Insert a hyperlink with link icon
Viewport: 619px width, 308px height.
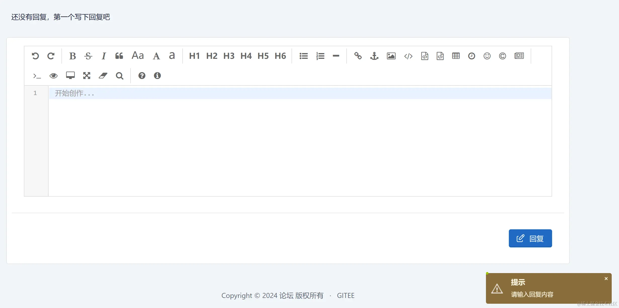pos(358,56)
